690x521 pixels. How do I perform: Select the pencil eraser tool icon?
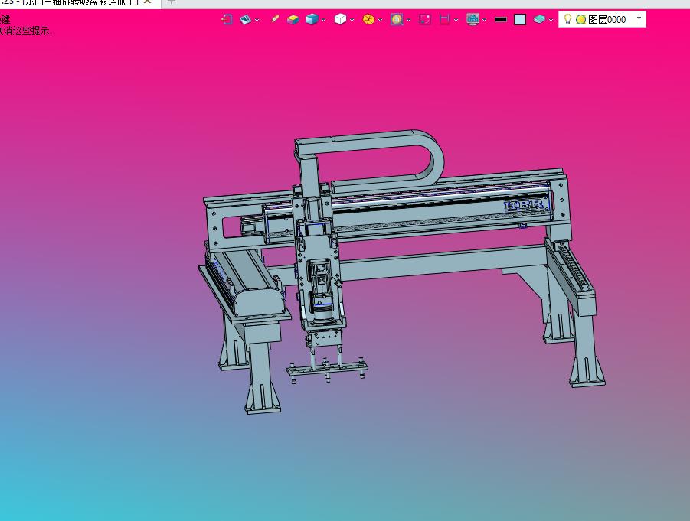click(275, 19)
